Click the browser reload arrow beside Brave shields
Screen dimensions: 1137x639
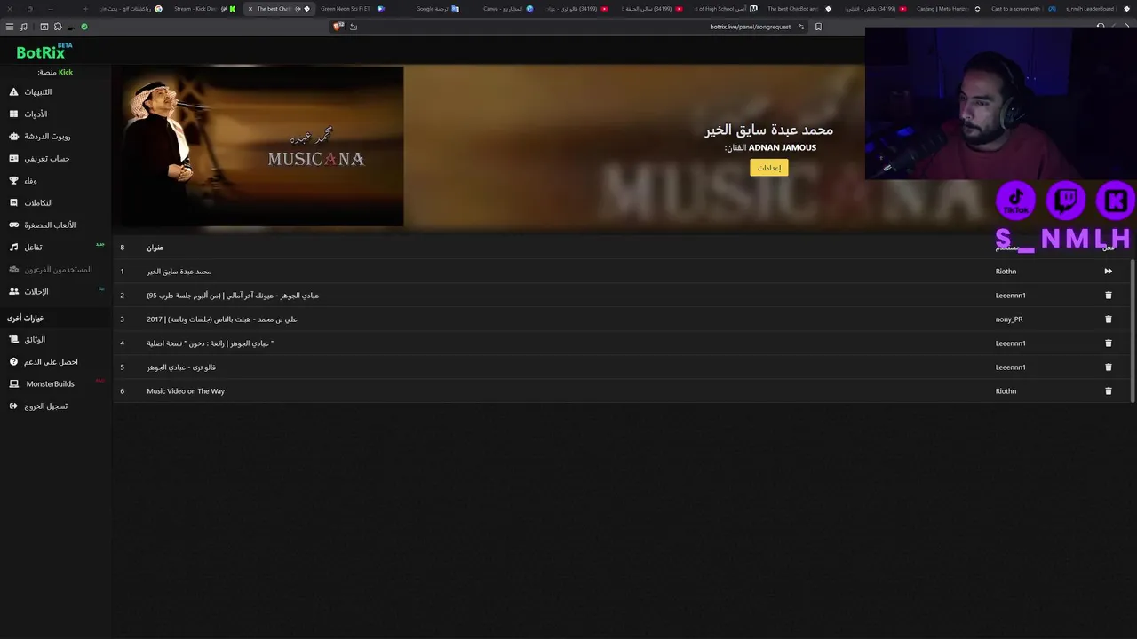[353, 27]
